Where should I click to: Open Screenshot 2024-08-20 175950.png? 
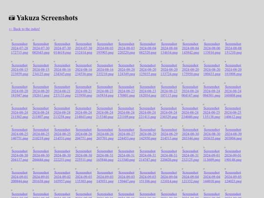coord(191,69)
